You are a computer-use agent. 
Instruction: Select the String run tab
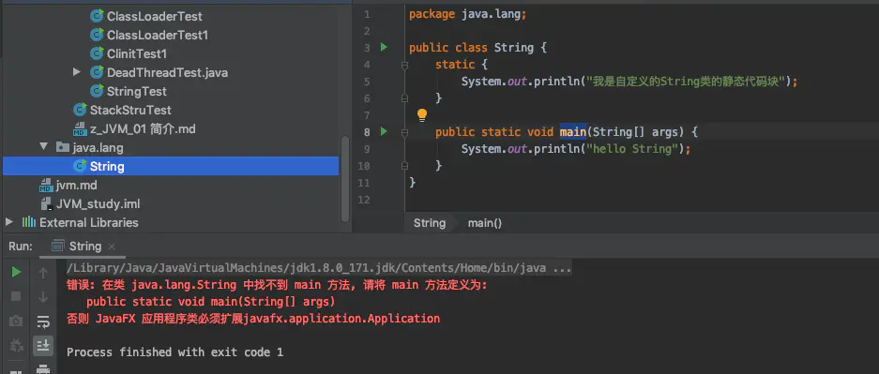point(83,247)
